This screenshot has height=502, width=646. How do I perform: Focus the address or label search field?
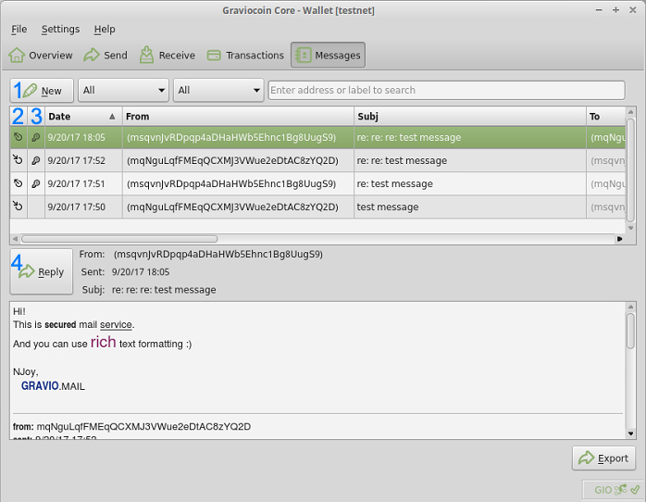point(447,90)
